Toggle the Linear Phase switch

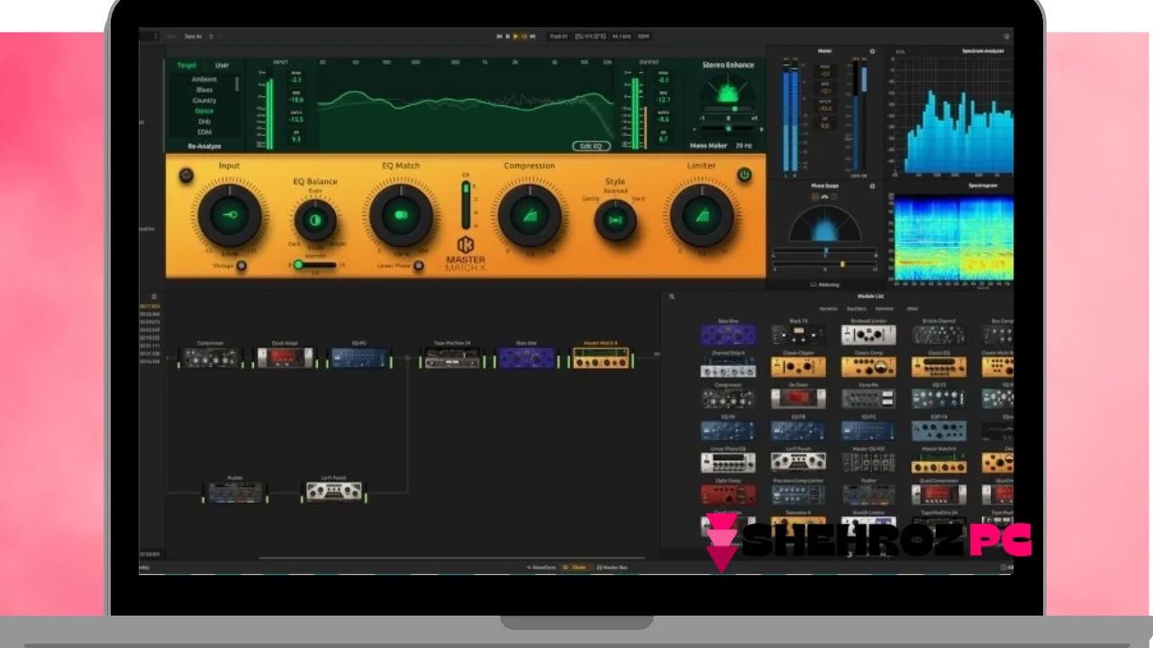(418, 265)
